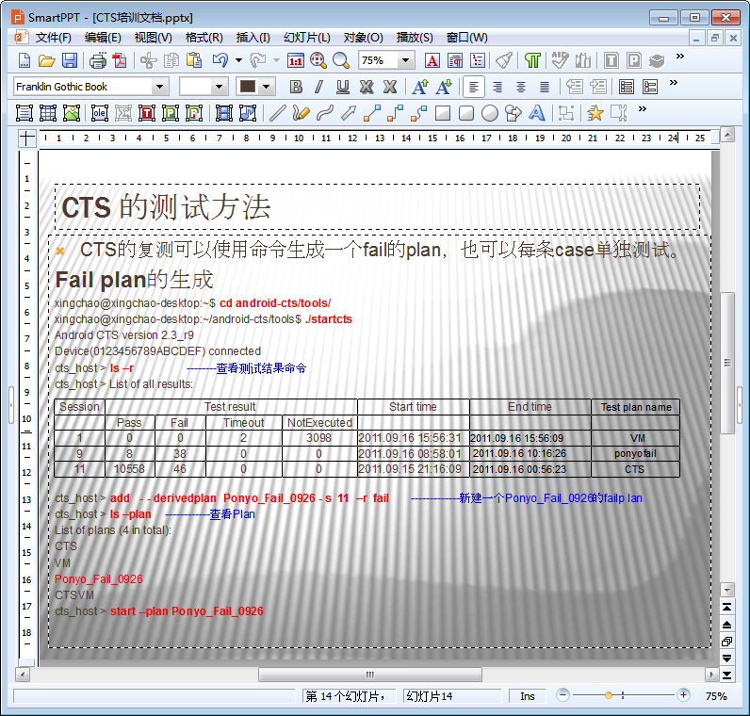Open the zoom level 75% dropdown

(405, 60)
